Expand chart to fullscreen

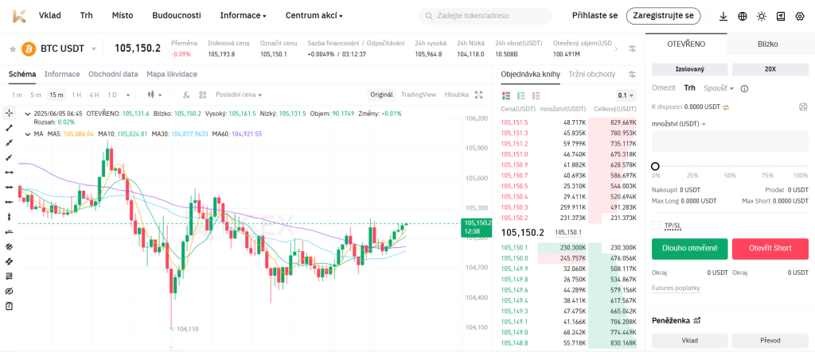[479, 95]
